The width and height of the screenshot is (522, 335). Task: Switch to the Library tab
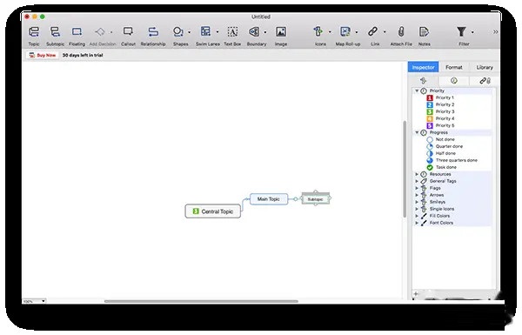pos(485,67)
